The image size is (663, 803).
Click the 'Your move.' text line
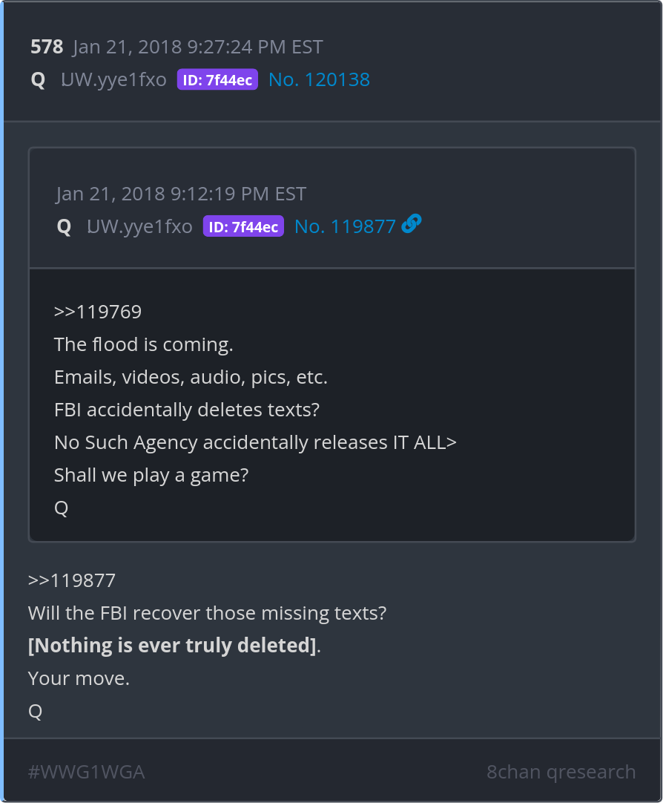click(x=79, y=678)
